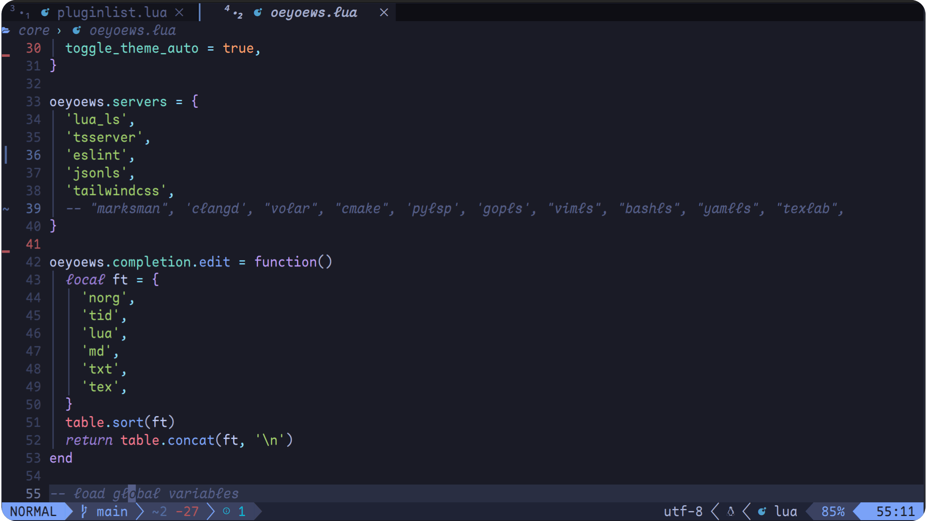This screenshot has width=927, height=521.
Task: Click the Lua filetype icon in statusline
Action: (x=762, y=511)
